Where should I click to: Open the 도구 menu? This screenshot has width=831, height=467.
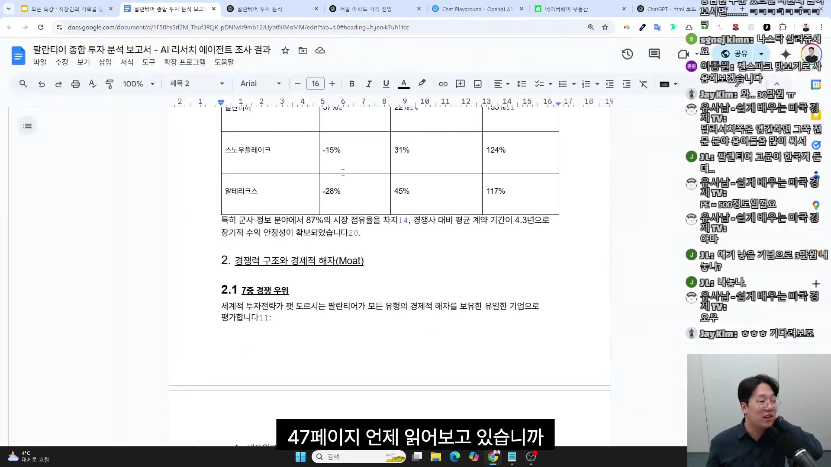148,62
